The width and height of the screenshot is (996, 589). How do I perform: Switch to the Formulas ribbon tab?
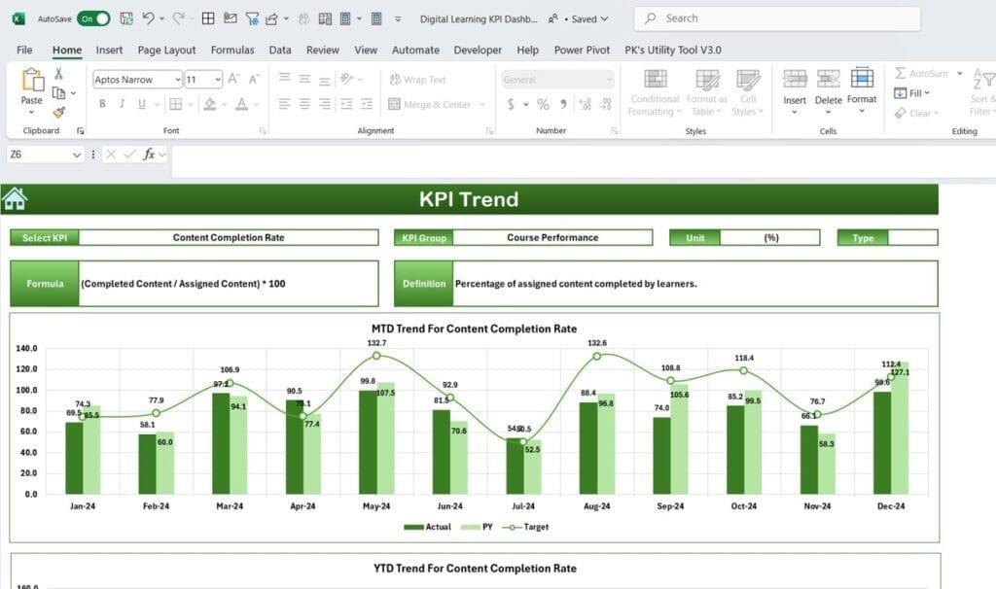pyautogui.click(x=232, y=50)
